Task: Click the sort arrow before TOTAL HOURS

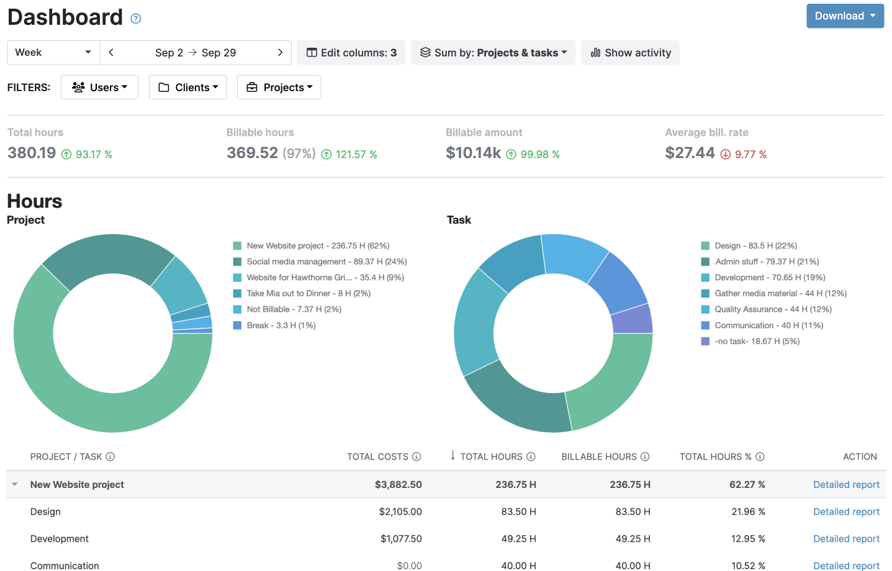Action: pos(453,456)
